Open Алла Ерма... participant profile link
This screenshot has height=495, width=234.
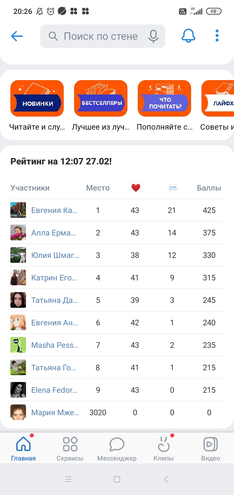click(53, 233)
